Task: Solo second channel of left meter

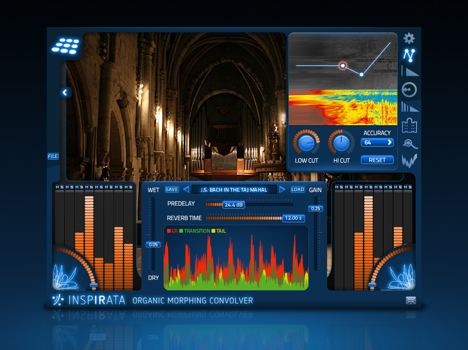Action: [x=72, y=187]
